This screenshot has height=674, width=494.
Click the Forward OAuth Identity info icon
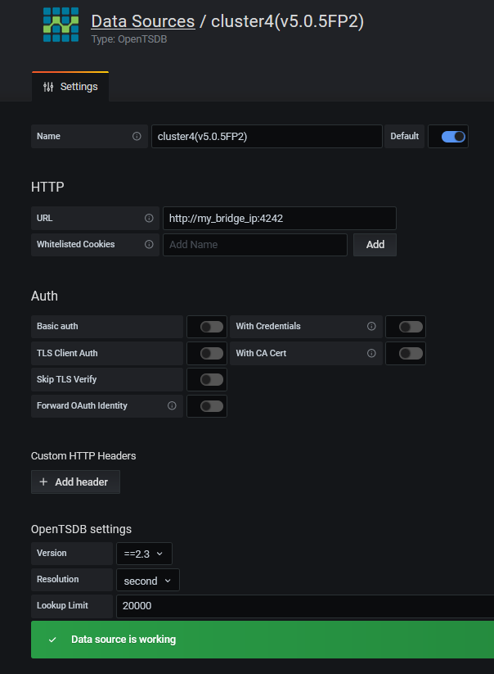point(172,405)
